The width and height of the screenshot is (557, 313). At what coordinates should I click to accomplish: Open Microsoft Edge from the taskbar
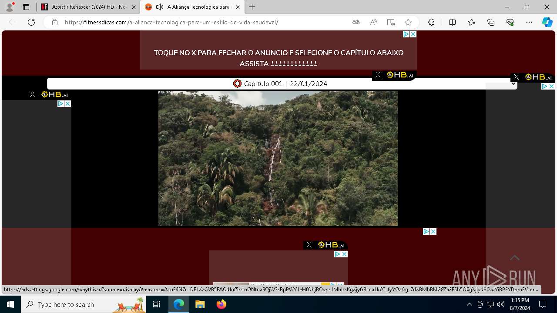179,304
